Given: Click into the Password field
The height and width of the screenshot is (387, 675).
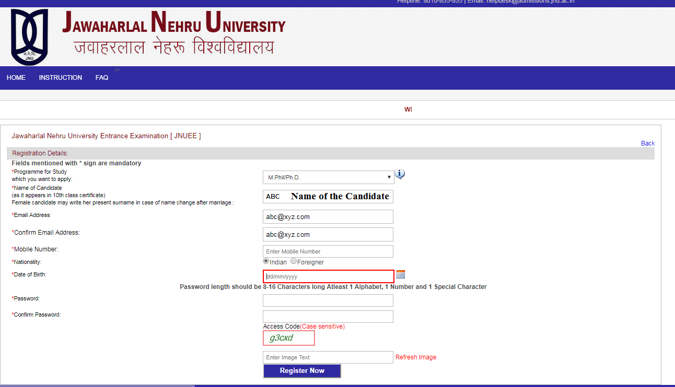Looking at the screenshot, I should pos(328,300).
